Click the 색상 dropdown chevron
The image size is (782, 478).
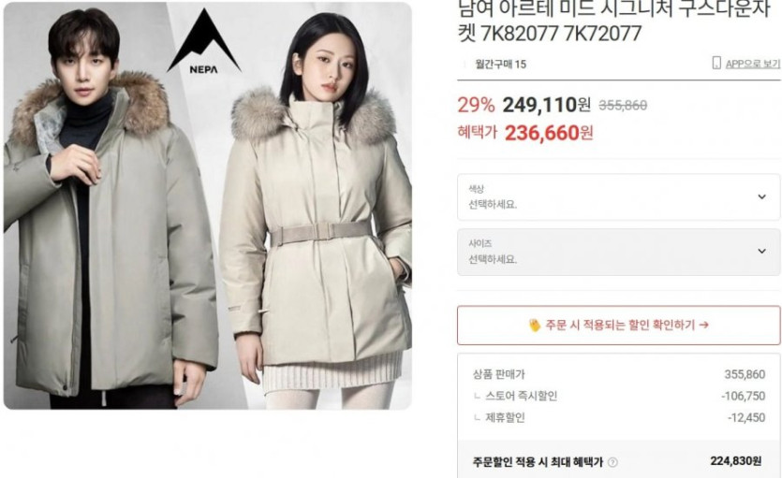pyautogui.click(x=761, y=196)
